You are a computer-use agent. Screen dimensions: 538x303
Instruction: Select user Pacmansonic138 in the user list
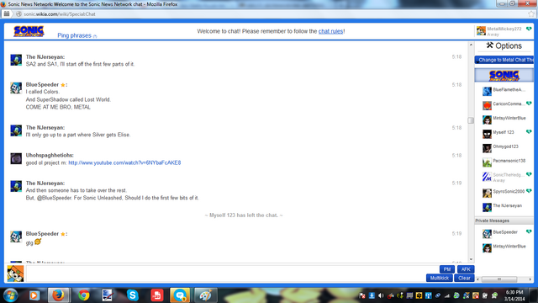point(504,162)
